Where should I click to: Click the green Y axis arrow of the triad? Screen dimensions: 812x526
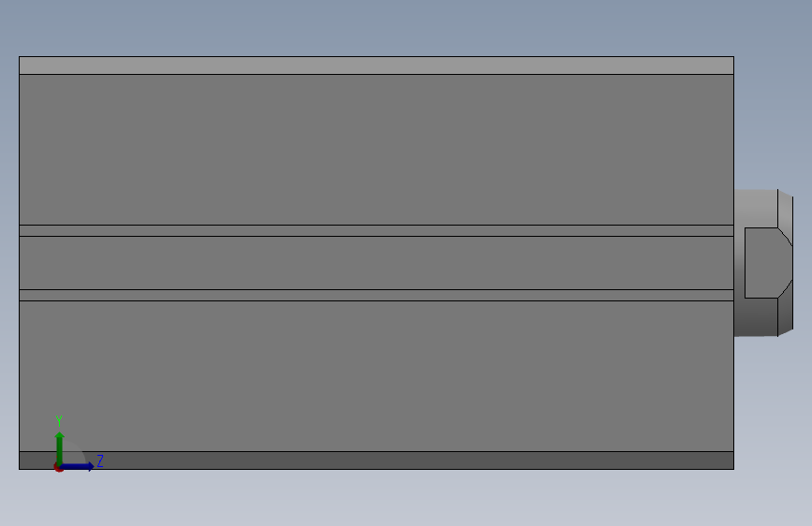[x=60, y=447]
